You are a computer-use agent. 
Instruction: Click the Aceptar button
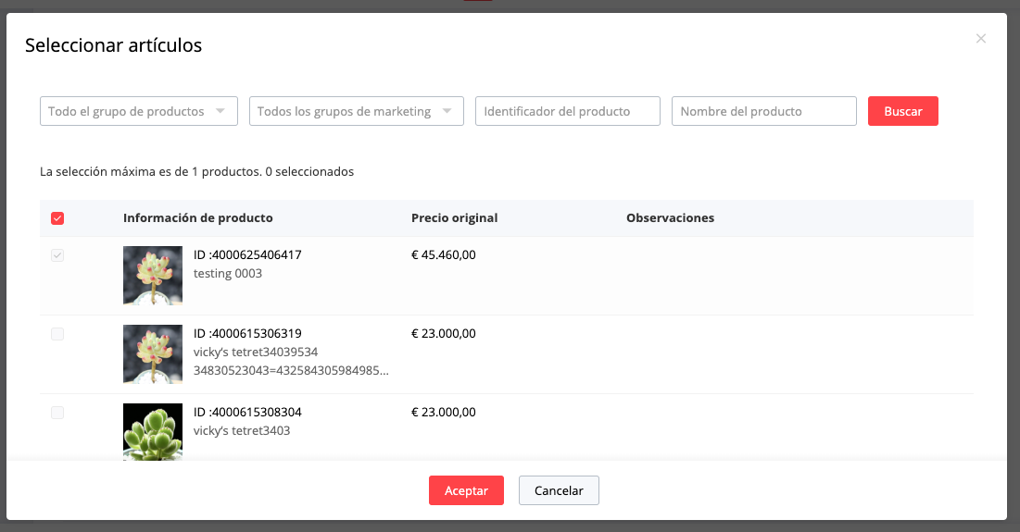click(466, 490)
